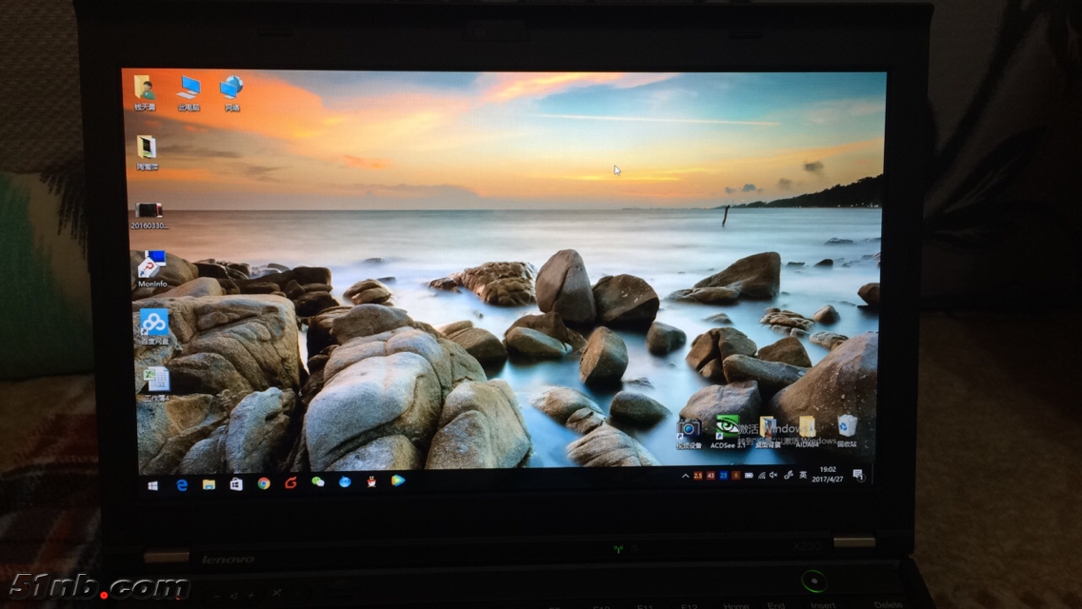Launch ACDSee 3.1 from the desktop
Viewport: 1082px width, 609px height.
point(727,432)
